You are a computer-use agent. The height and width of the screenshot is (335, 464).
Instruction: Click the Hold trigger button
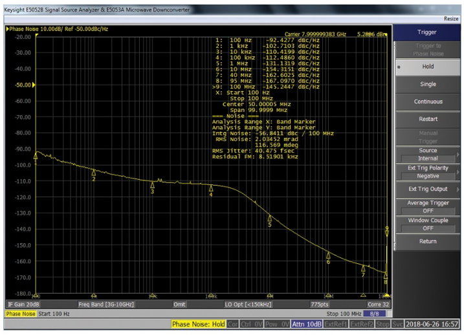click(x=428, y=67)
